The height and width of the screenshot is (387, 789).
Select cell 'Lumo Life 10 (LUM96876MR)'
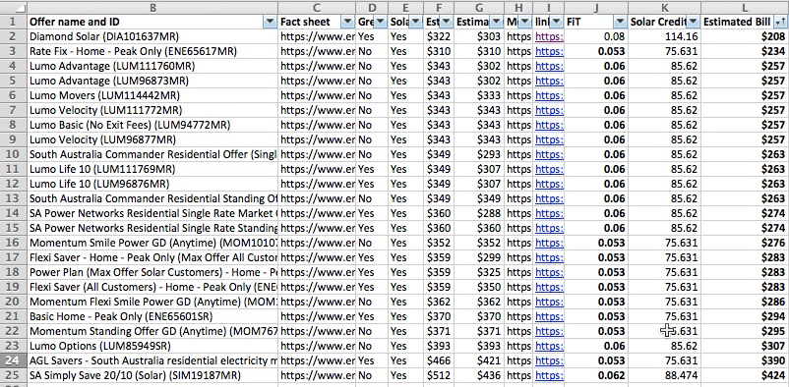pyautogui.click(x=152, y=184)
